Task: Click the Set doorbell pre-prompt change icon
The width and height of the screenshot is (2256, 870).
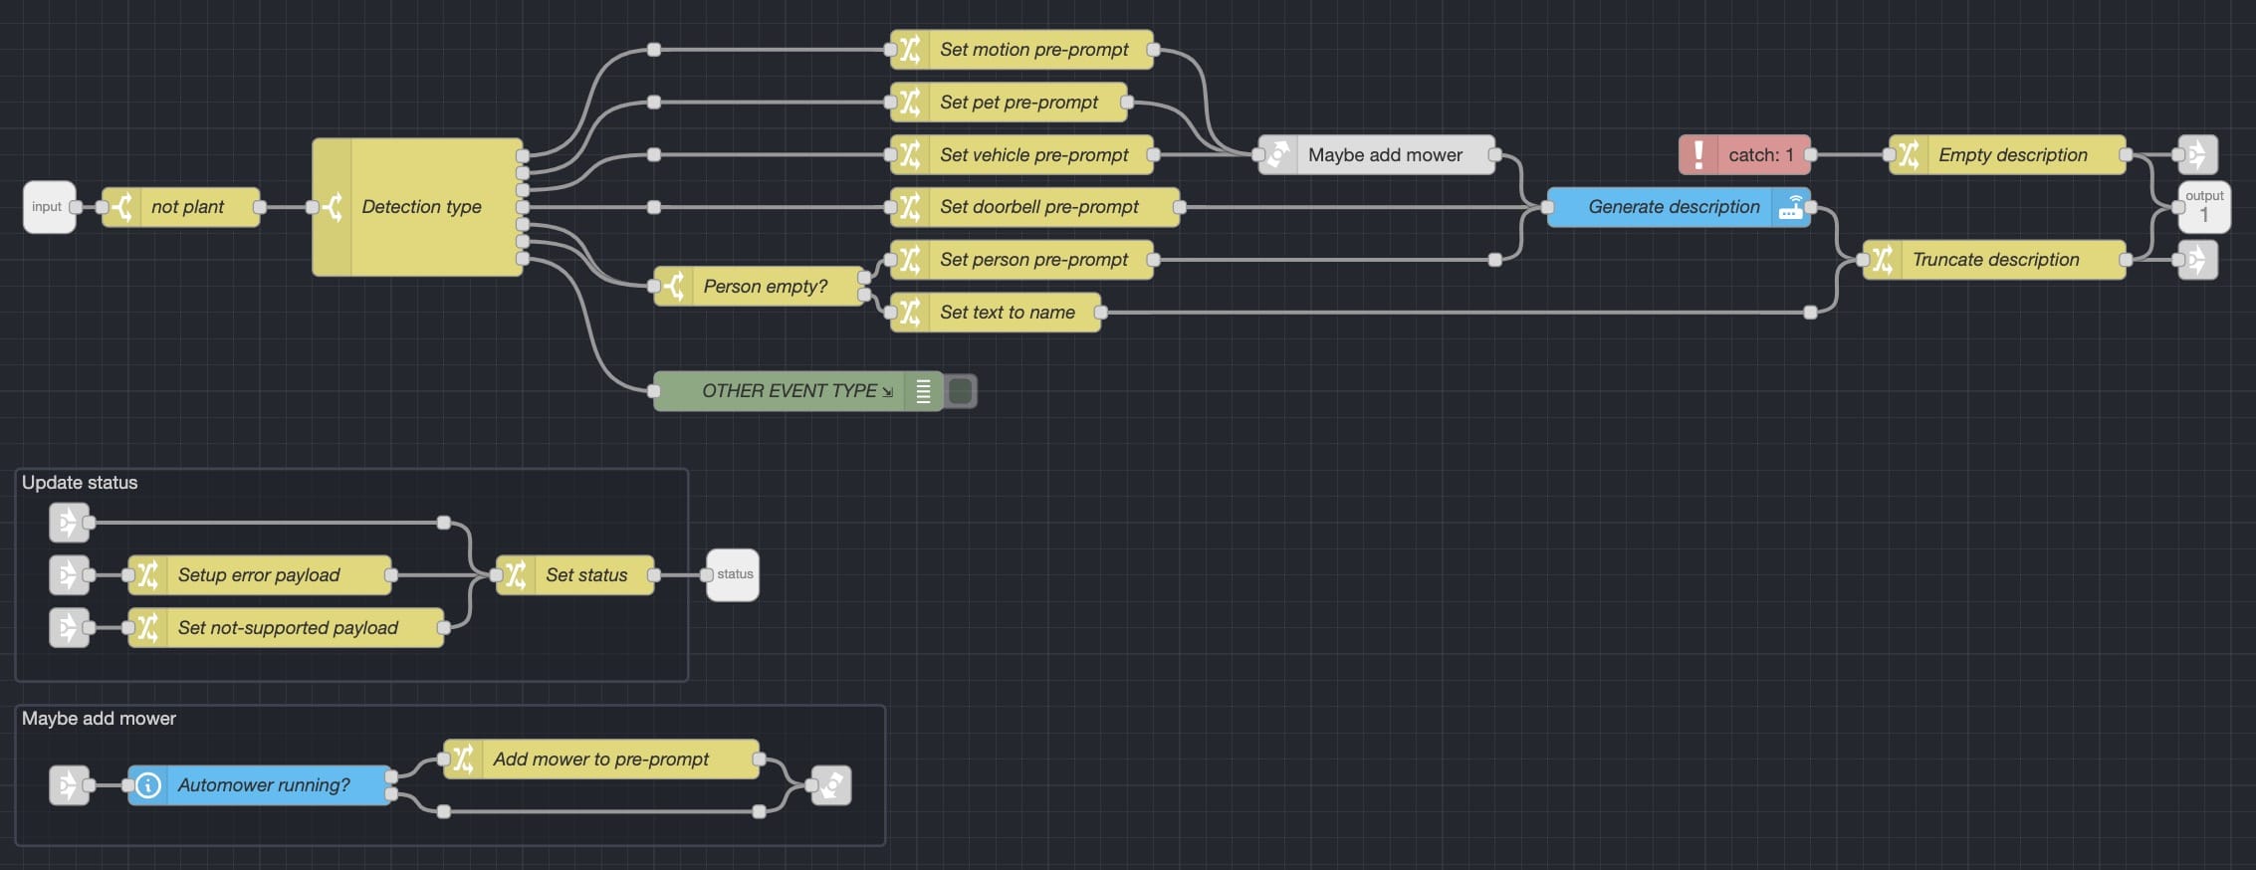Action: coord(910,207)
